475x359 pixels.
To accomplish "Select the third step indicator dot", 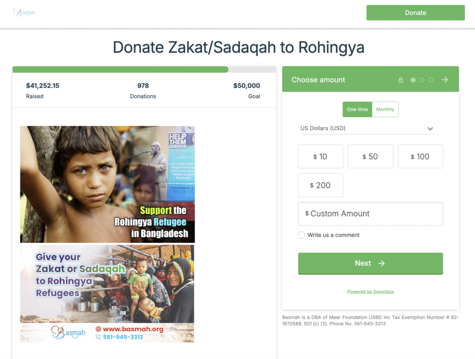I will click(x=431, y=80).
